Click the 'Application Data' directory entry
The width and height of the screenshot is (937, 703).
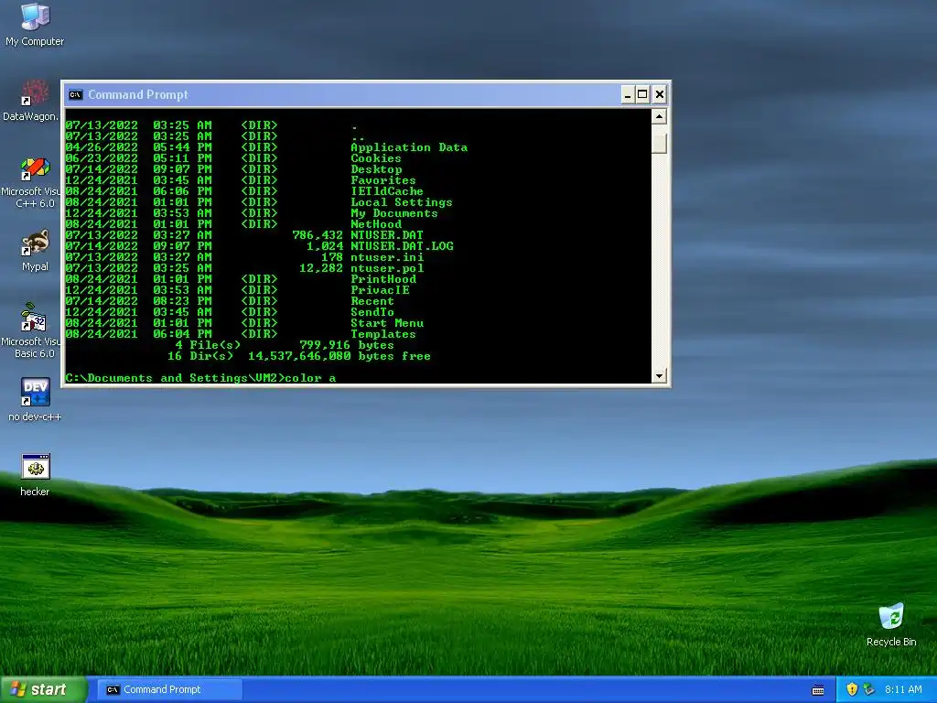point(409,147)
